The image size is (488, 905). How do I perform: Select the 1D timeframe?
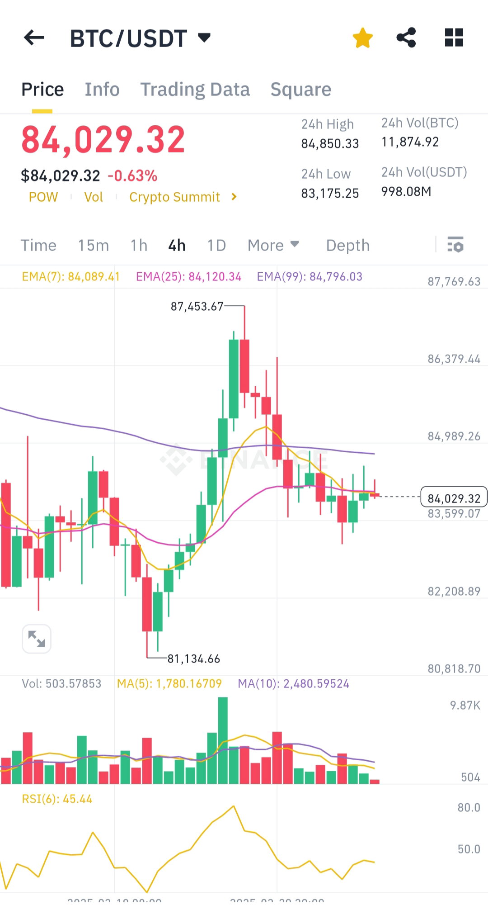point(216,245)
